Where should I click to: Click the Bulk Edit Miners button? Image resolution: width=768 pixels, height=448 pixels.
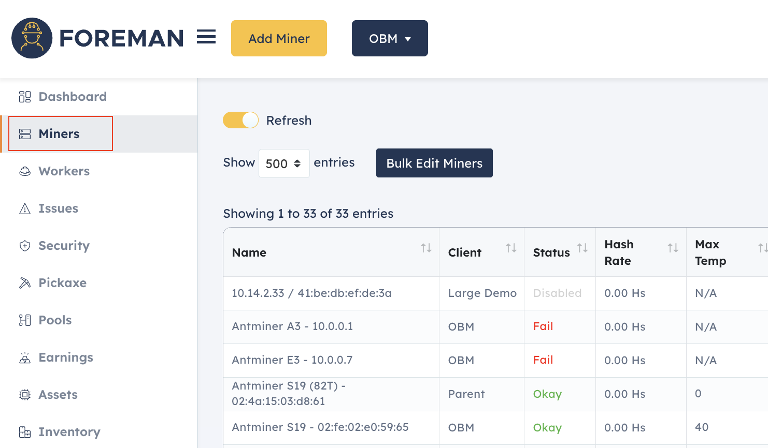point(434,163)
